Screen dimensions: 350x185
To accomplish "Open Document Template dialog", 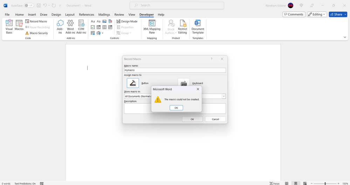I will click(x=198, y=27).
